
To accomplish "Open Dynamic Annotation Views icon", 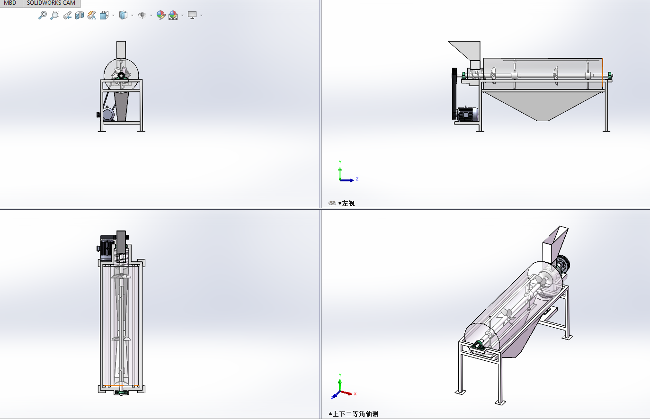I will (92, 15).
